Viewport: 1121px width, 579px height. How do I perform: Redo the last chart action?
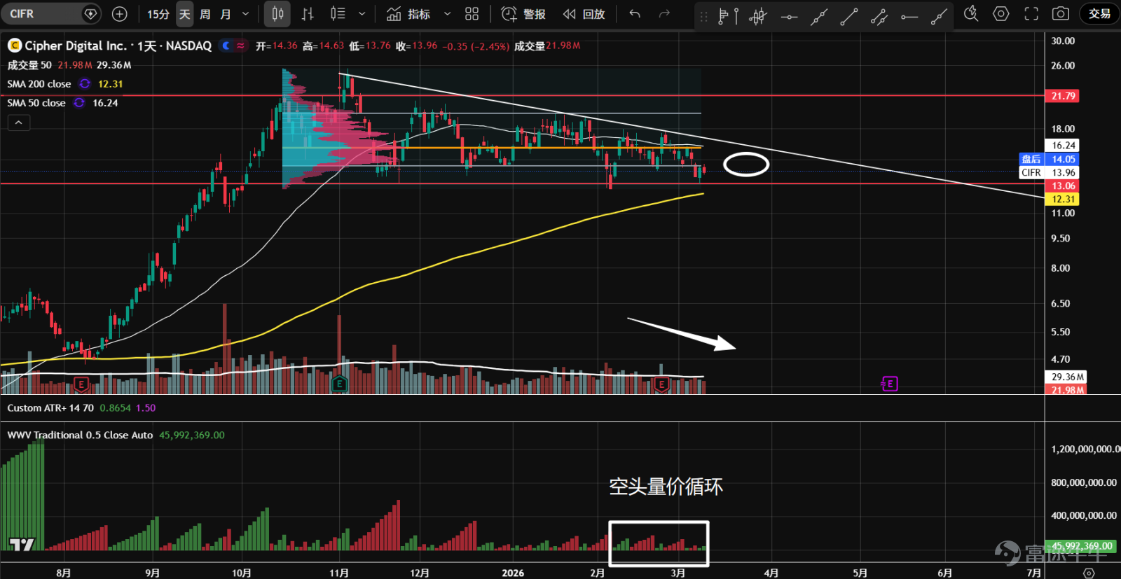tap(664, 14)
